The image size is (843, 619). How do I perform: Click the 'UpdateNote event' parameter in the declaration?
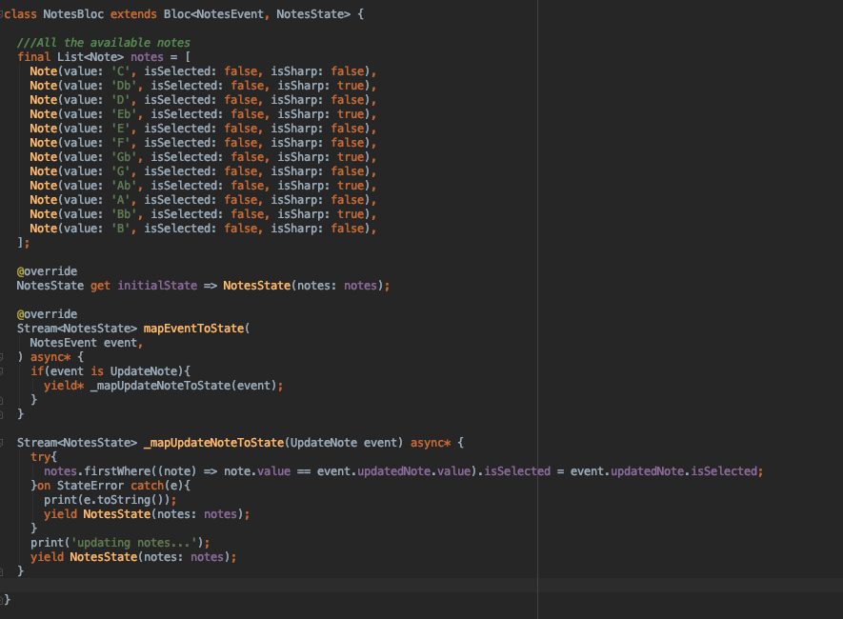(344, 443)
